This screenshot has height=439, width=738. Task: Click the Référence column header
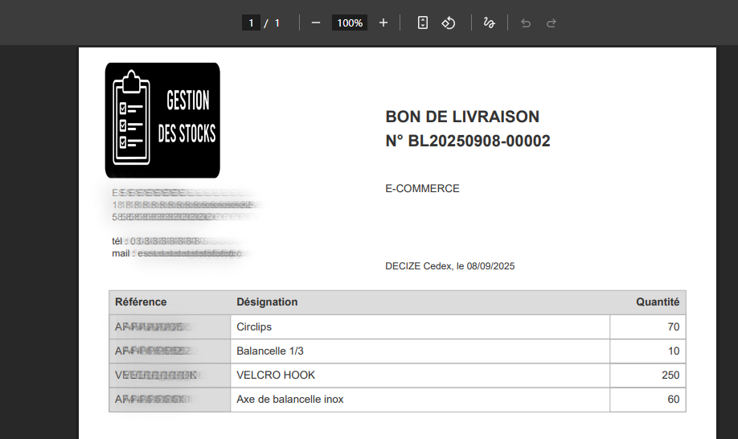(141, 302)
